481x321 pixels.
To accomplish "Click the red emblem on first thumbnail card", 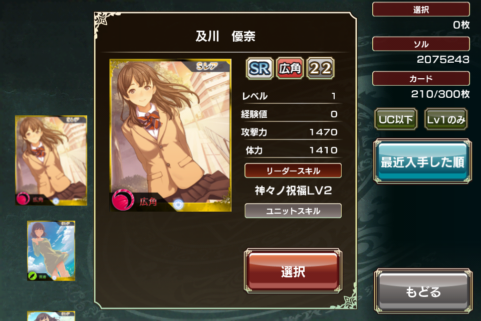I will pyautogui.click(x=23, y=199).
